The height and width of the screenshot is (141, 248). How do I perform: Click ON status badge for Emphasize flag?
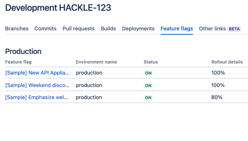pyautogui.click(x=148, y=98)
